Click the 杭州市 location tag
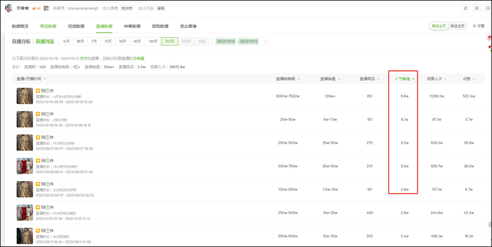 tap(127, 8)
